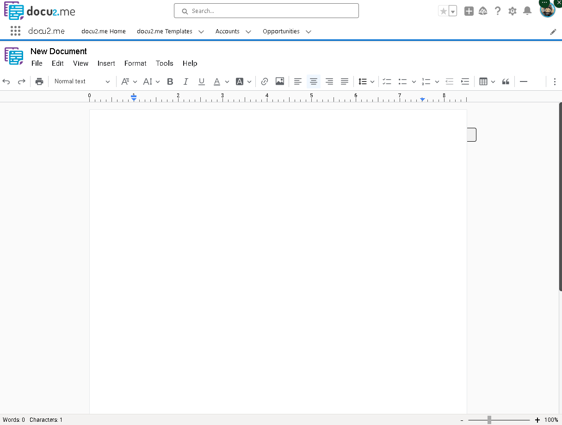Increase the paragraph indent

(465, 81)
